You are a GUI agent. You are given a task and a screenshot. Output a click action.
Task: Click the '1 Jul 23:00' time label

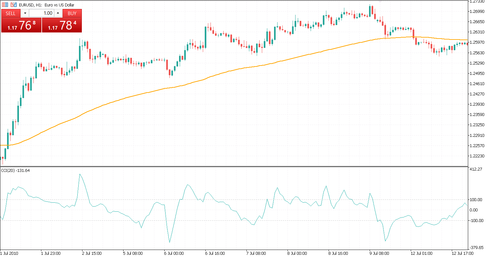51,253
